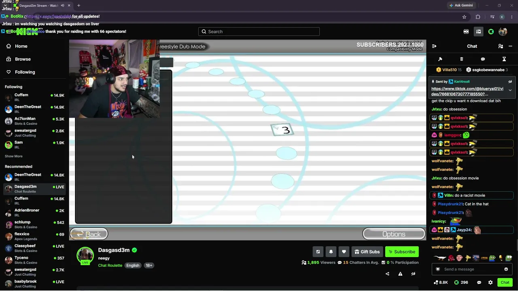The height and width of the screenshot is (291, 518).
Task: Click the green Chat send button
Action: coord(505,283)
